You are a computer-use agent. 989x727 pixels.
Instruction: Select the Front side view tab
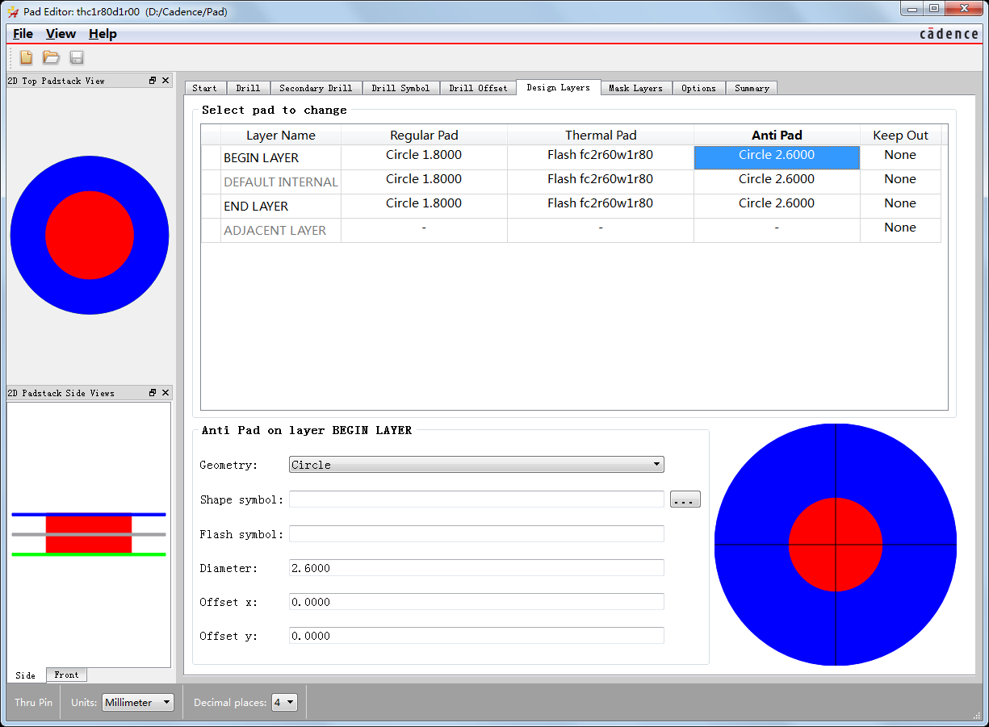click(x=66, y=675)
